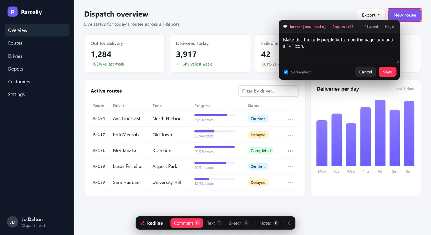The image size is (431, 235).
Task: Switch to the Text tool
Action: pyautogui.click(x=214, y=223)
